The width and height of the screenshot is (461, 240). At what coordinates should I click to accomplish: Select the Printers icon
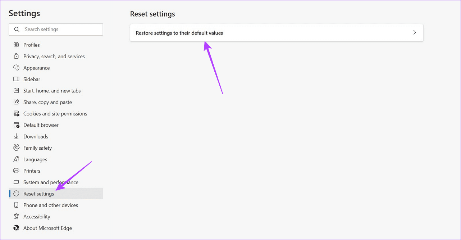point(16,171)
